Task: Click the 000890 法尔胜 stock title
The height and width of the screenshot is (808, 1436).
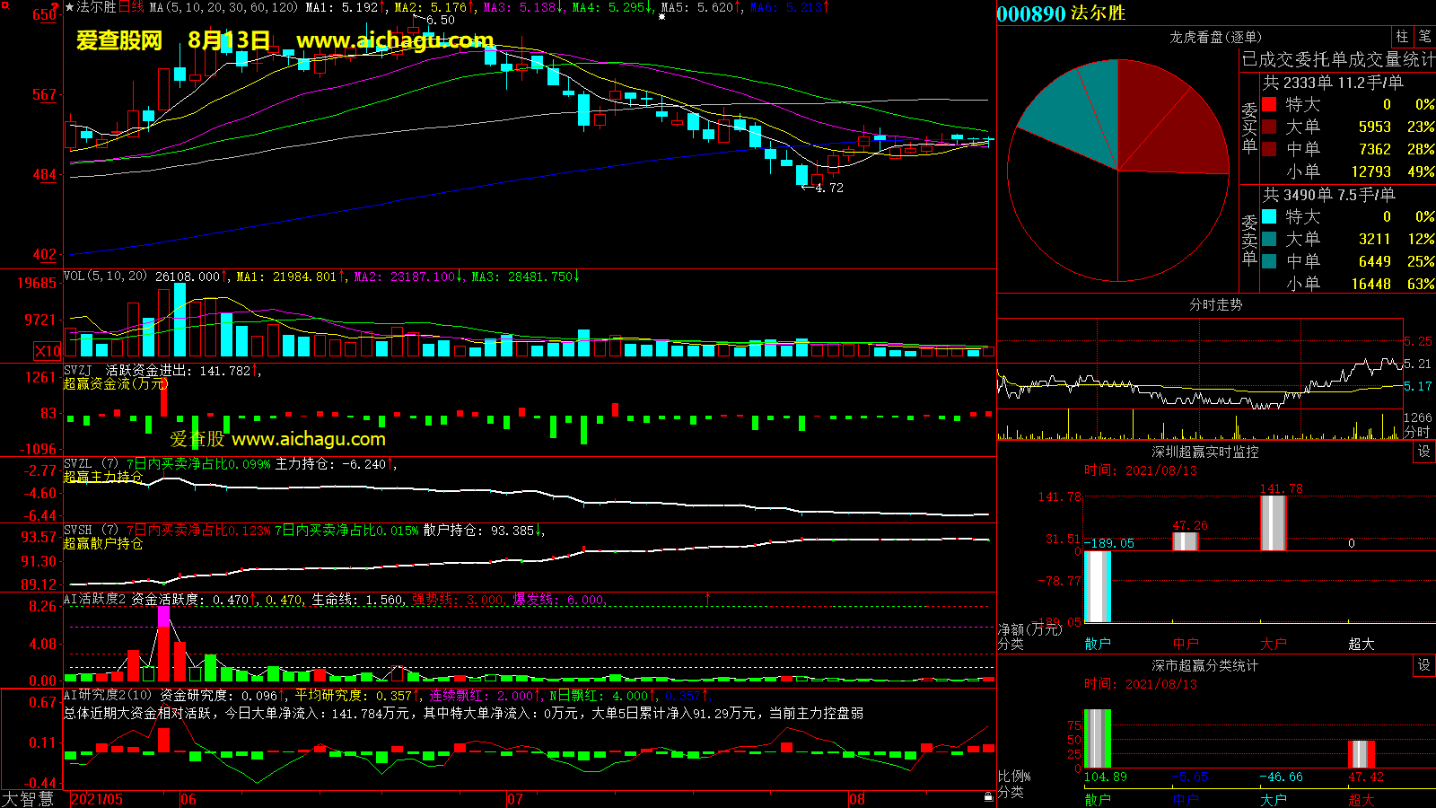Action: click(1061, 13)
